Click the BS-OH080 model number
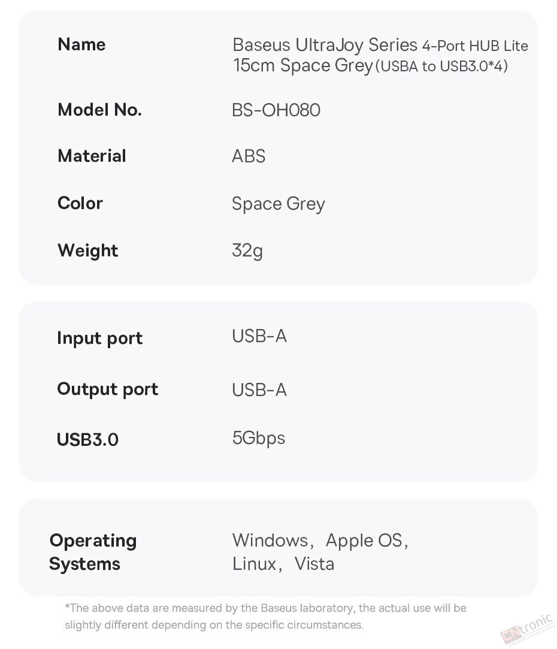Screen dimensions: 557x649 point(276,110)
